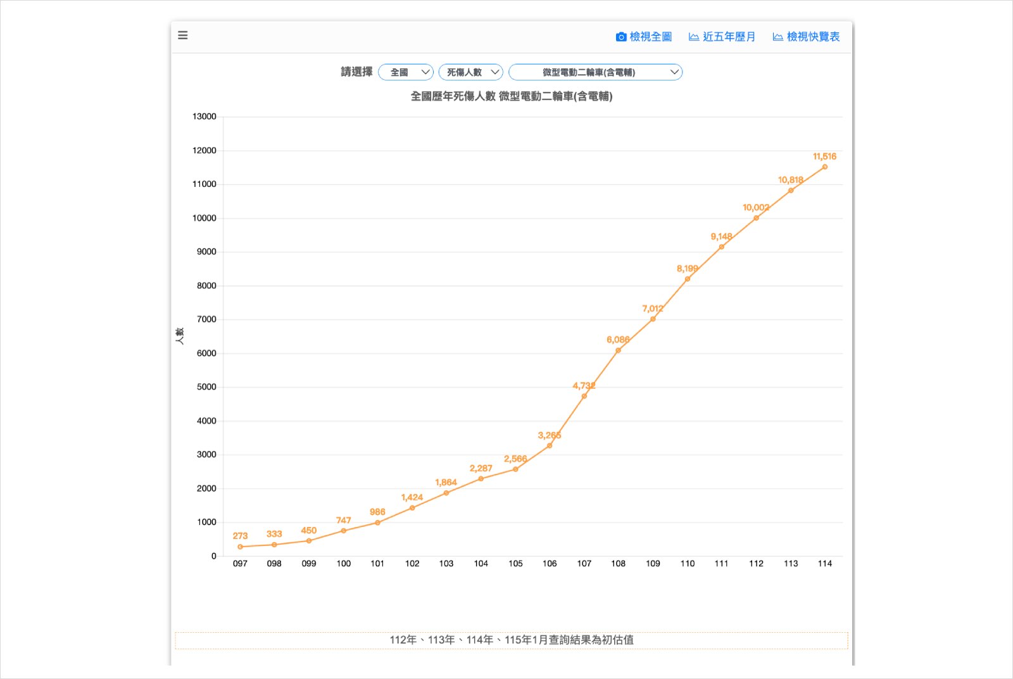Select the 11,516 data point for year 114
Screen dimensions: 1013x679
[824, 167]
